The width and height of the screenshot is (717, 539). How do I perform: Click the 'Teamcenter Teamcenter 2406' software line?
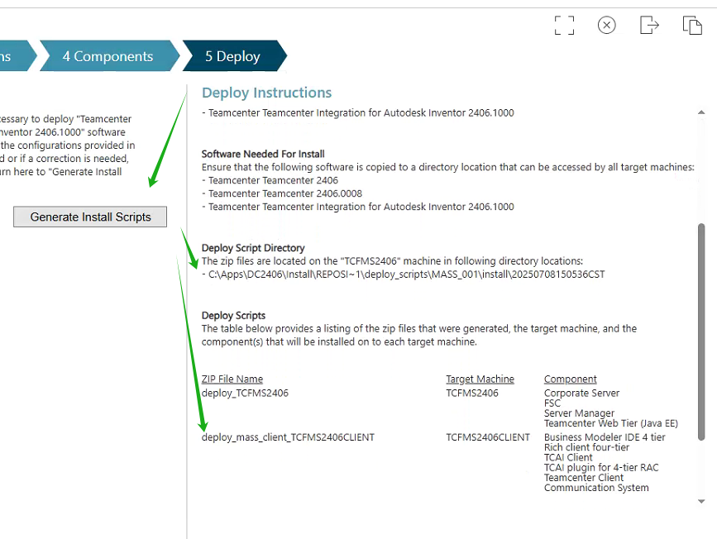click(273, 180)
